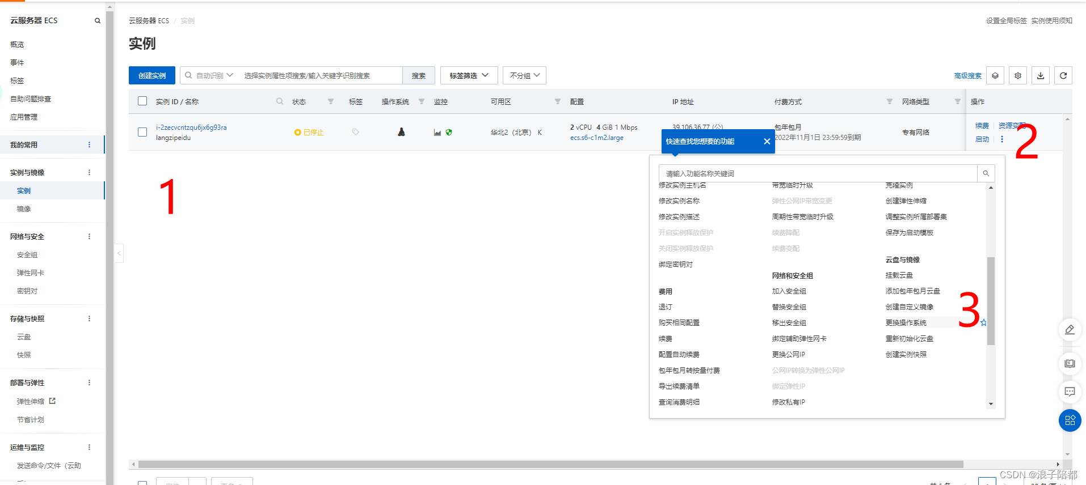Check the box for instance langzipeidu
Screen dimensions: 1086x485
point(142,132)
